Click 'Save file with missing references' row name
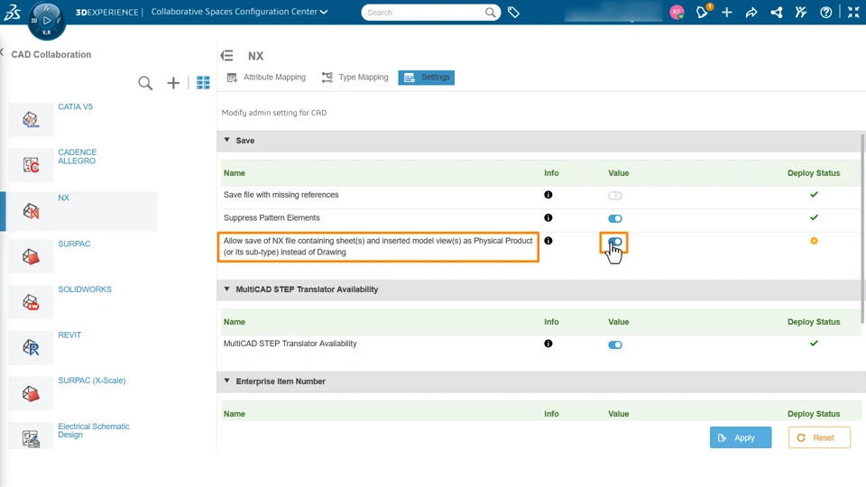 click(281, 195)
